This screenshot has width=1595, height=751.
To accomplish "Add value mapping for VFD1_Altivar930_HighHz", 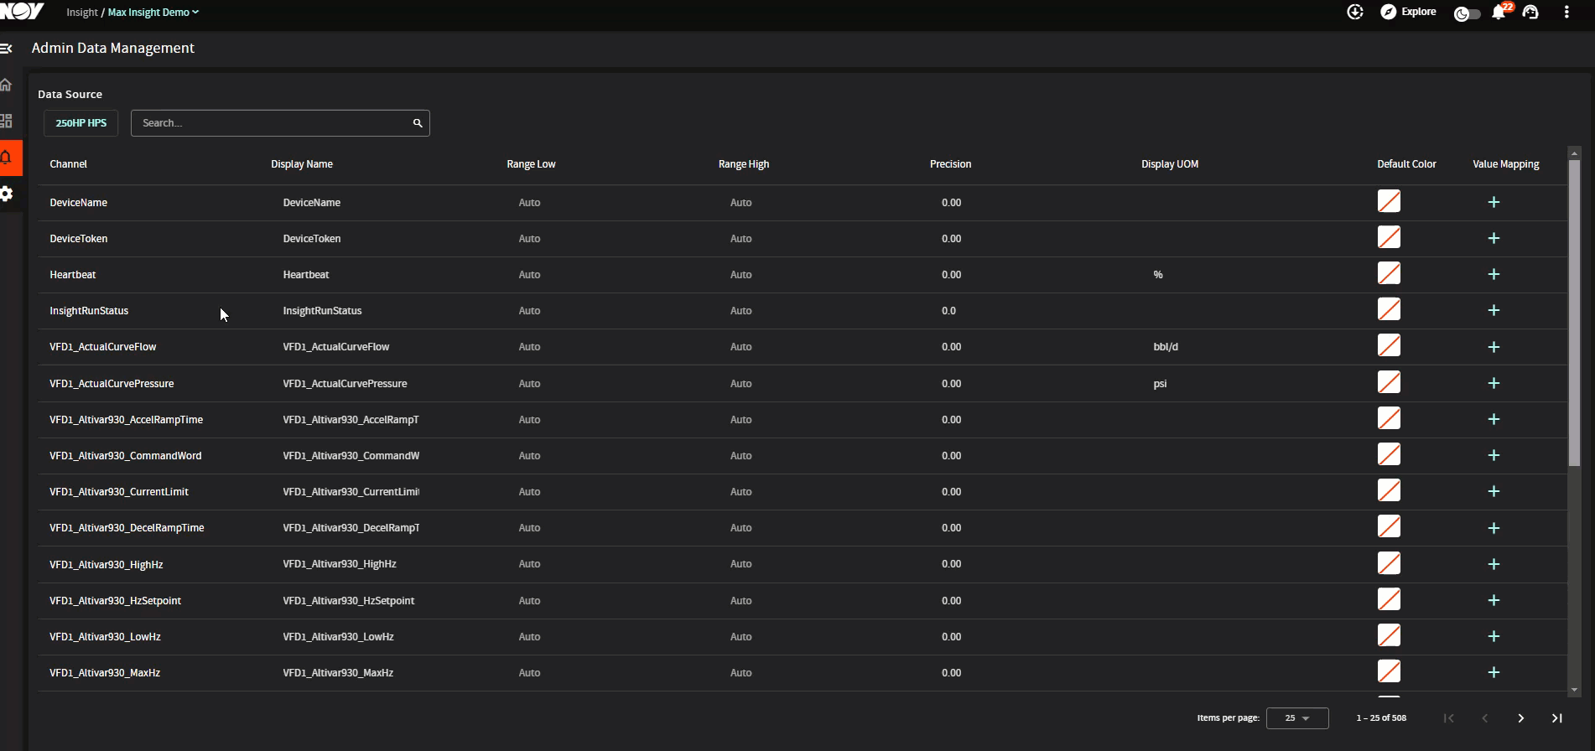I will [1494, 564].
